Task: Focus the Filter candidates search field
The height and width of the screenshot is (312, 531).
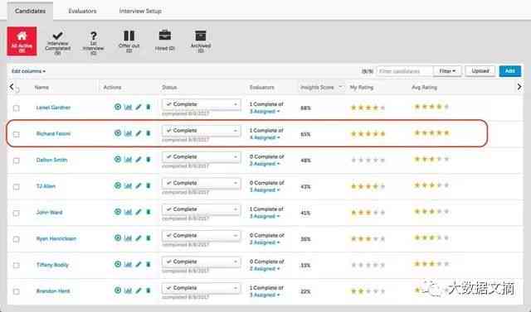Action: click(404, 71)
